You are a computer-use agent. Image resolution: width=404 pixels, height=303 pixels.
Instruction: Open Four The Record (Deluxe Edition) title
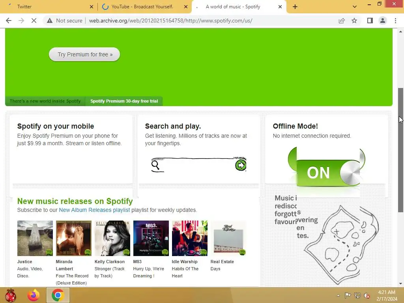(x=72, y=279)
